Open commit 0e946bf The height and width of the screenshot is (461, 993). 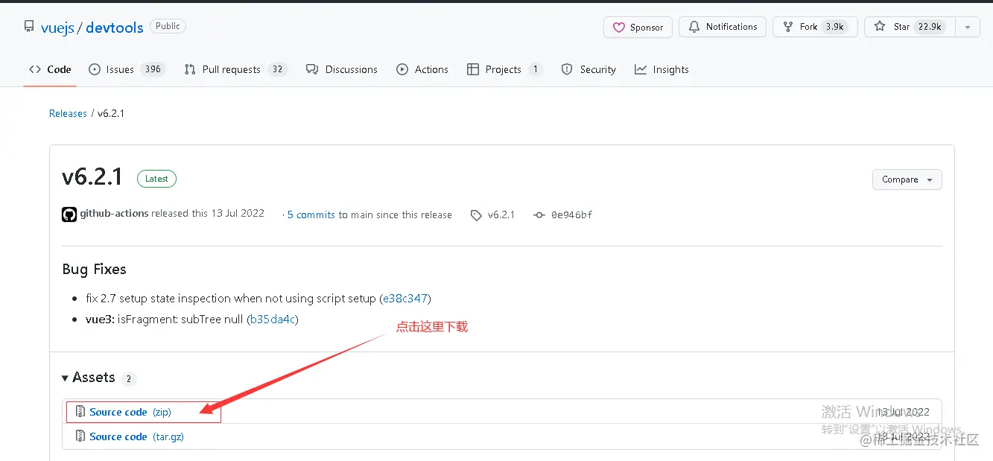(x=571, y=214)
